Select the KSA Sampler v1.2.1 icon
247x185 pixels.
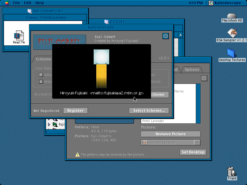click(x=232, y=33)
